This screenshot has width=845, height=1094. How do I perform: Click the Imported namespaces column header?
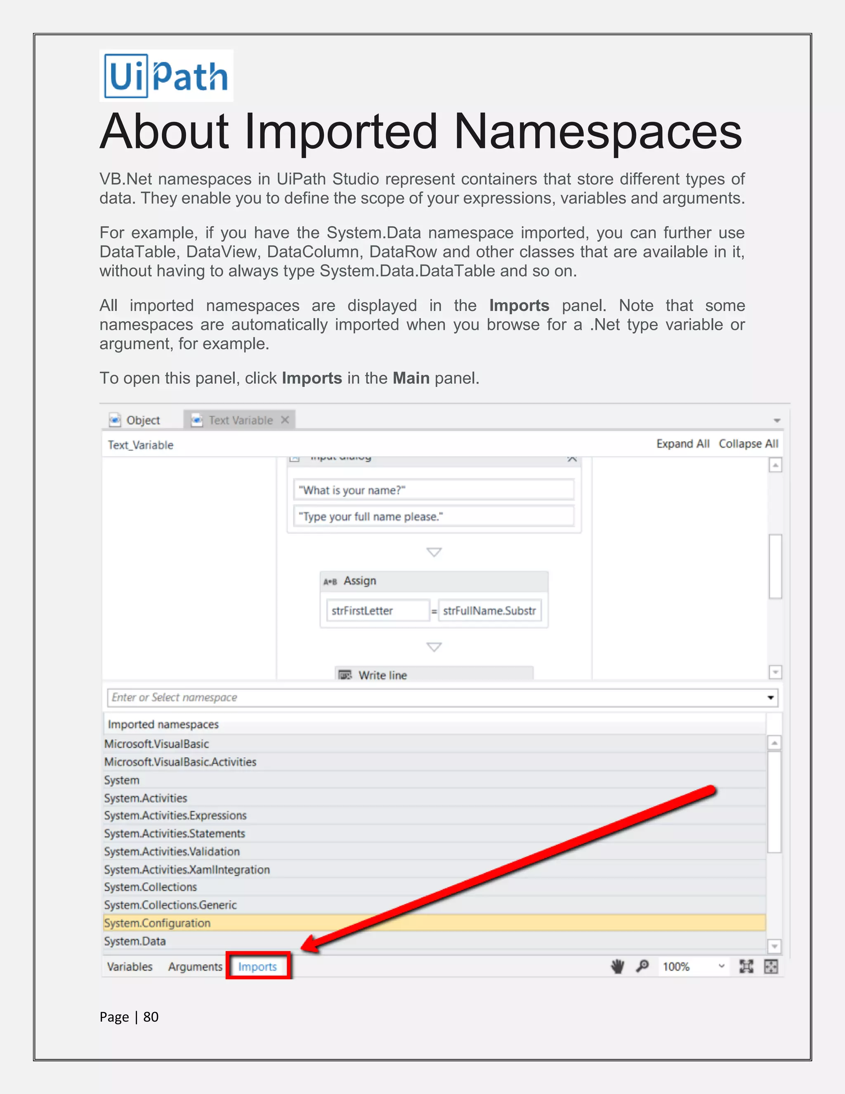point(434,725)
